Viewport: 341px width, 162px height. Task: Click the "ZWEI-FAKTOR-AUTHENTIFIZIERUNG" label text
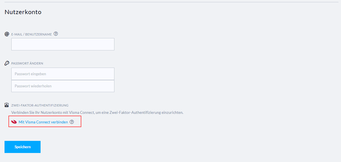40,105
